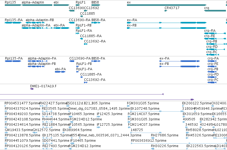Select the alpha-Adaptin-RA transcript

point(37,28)
